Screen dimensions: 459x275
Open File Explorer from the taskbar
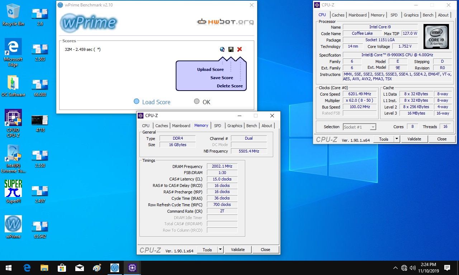coord(44,268)
